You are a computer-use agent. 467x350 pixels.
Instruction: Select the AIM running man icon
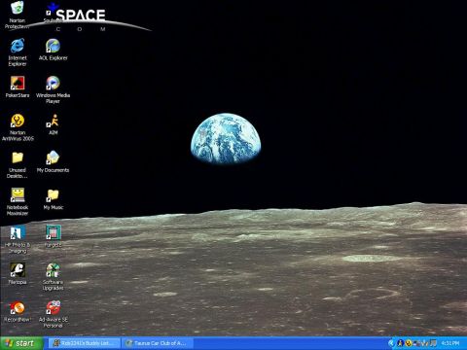click(x=53, y=121)
